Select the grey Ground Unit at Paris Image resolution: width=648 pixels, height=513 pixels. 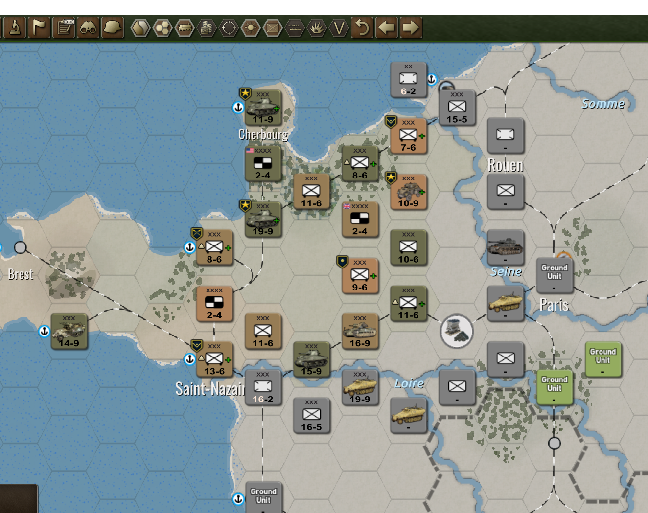(x=554, y=275)
